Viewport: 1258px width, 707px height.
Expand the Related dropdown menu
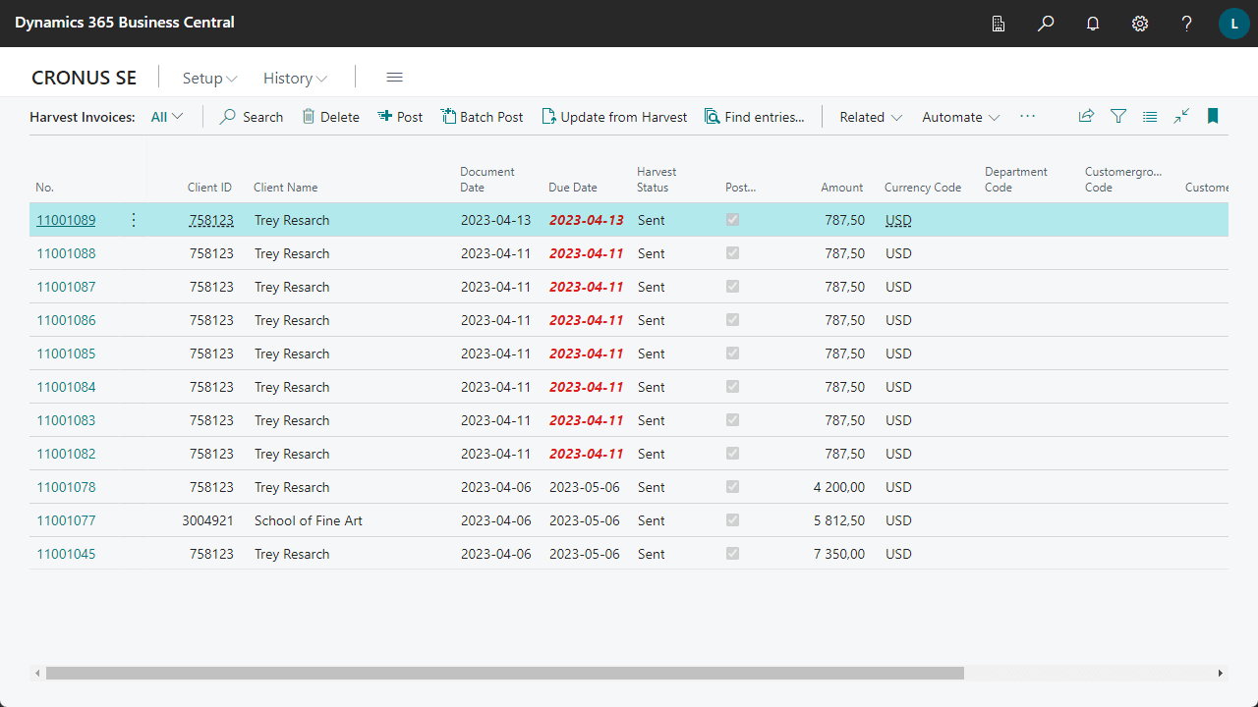(870, 117)
